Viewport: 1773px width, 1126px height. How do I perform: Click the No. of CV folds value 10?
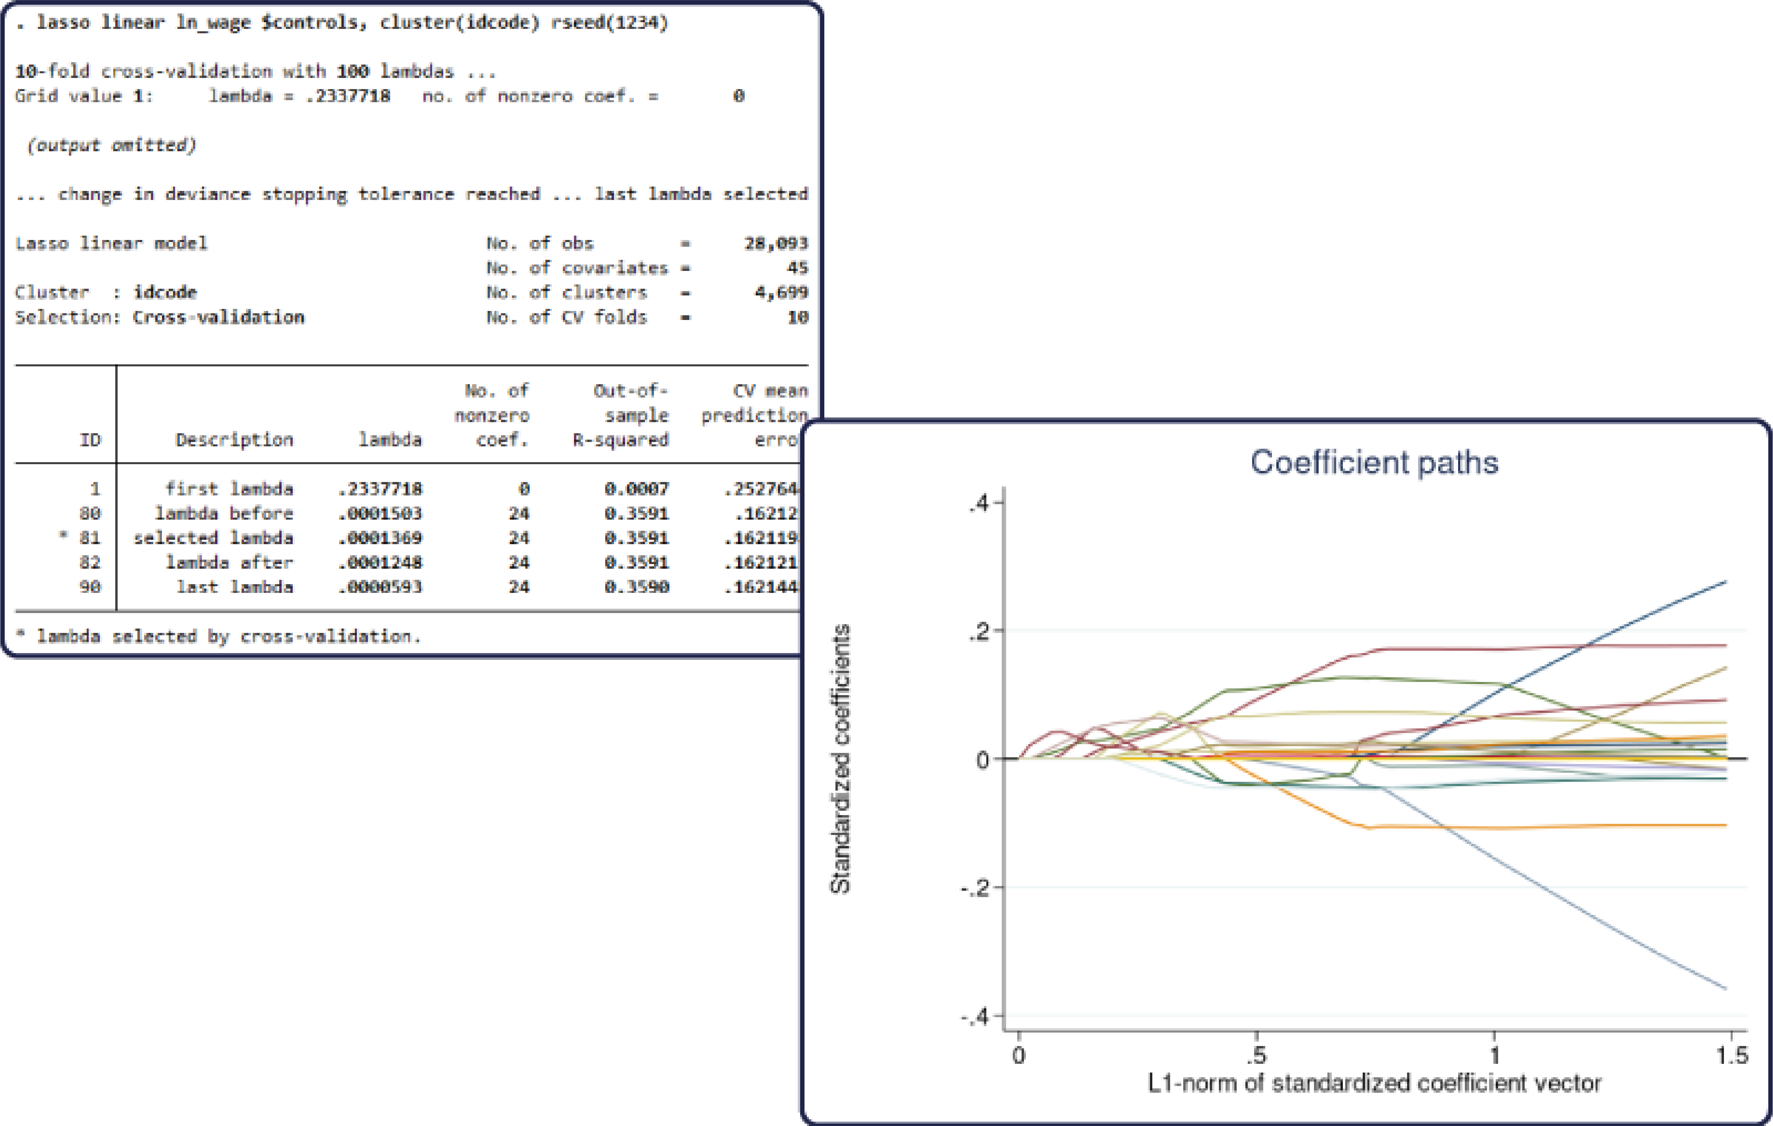(797, 317)
